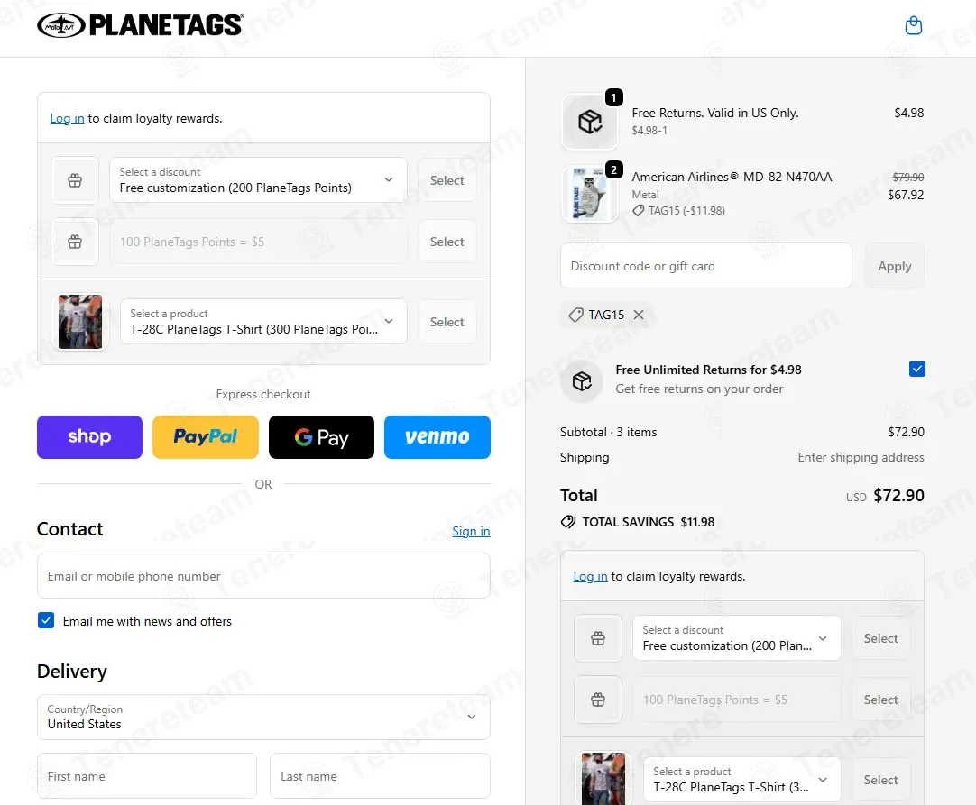Click Enter shipping address text

[861, 457]
